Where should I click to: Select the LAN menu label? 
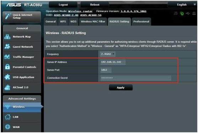click(x=16, y=117)
